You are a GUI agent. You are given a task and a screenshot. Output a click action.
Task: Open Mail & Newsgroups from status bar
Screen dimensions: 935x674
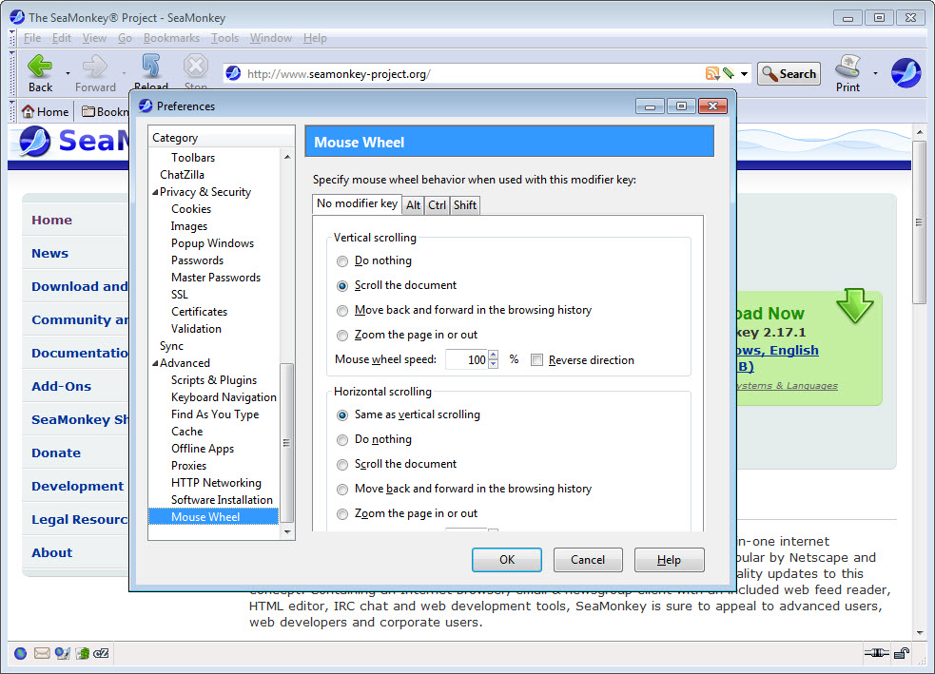[42, 653]
